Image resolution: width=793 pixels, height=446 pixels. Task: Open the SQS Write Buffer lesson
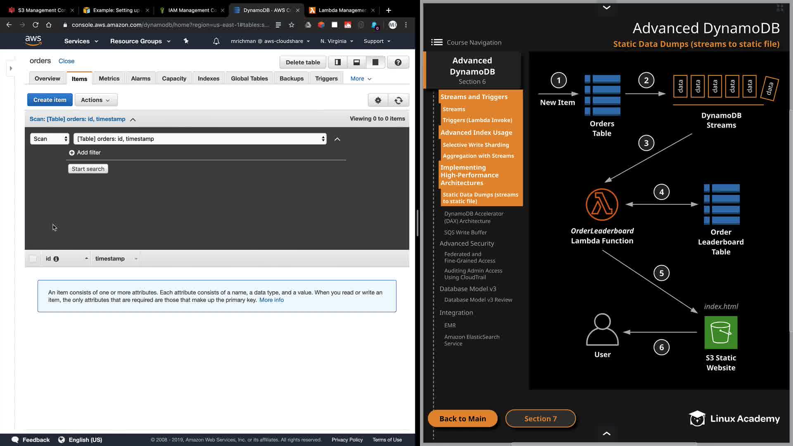tap(465, 232)
